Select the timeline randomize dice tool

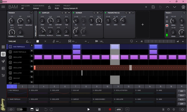tap(38, 41)
